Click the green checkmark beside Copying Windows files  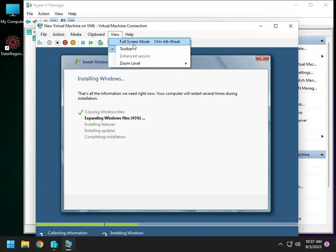point(81,112)
